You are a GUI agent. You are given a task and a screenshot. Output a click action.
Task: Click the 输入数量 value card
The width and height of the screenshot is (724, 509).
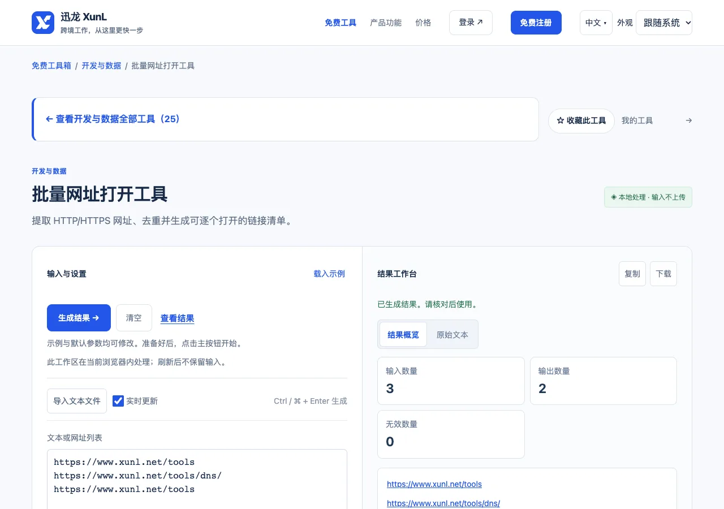pyautogui.click(x=451, y=381)
